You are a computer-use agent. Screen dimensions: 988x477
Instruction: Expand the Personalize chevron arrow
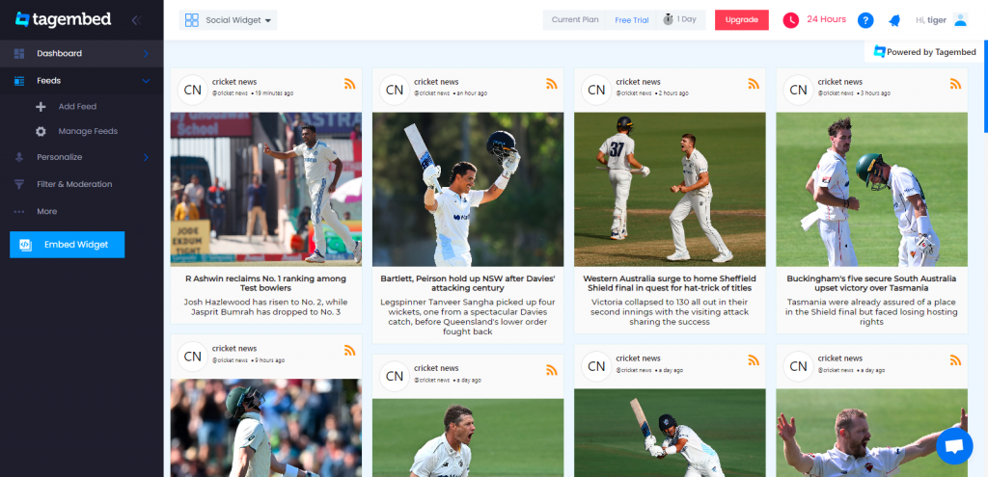pyautogui.click(x=146, y=157)
